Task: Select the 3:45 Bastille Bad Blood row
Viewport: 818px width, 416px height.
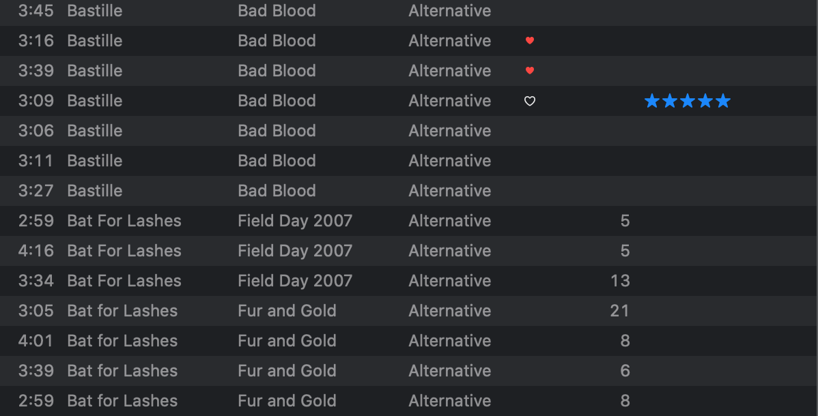Action: 409,11
